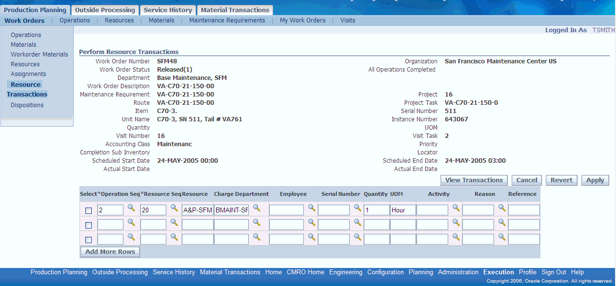This screenshot has width=616, height=286.
Task: Open Operations in the left sidebar
Action: click(x=26, y=35)
